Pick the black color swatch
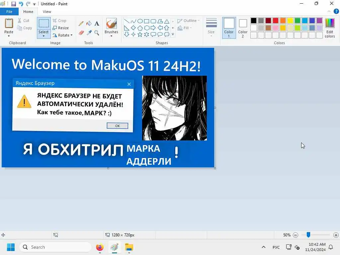The height and width of the screenshot is (255, 340). click(x=253, y=21)
